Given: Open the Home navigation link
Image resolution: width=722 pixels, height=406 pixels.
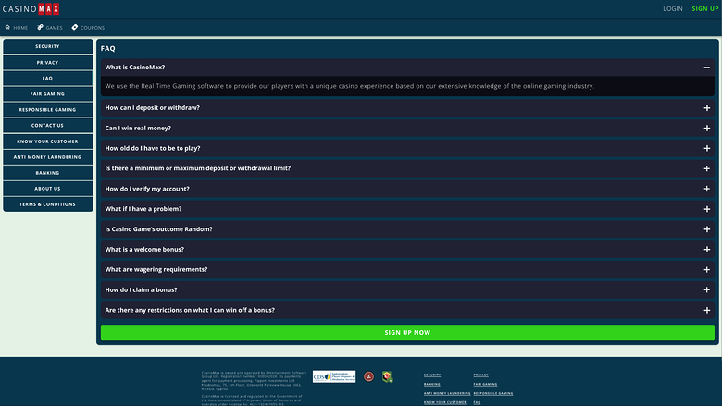Looking at the screenshot, I should [16, 28].
